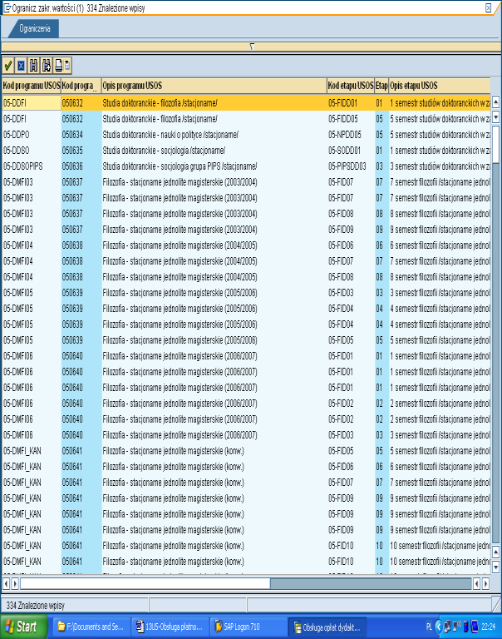Print the hit list via printer icon
Viewport: 502px width, 639px height.
click(x=59, y=65)
